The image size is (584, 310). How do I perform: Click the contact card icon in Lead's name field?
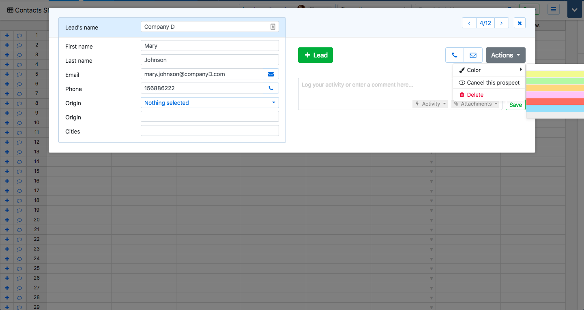click(273, 27)
